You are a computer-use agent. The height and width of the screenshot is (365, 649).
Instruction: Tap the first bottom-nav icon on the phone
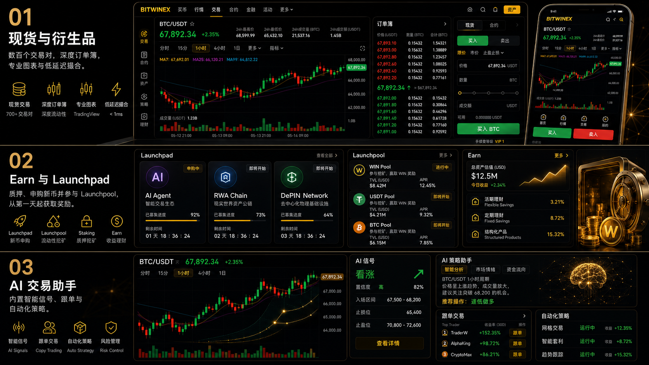click(x=543, y=117)
